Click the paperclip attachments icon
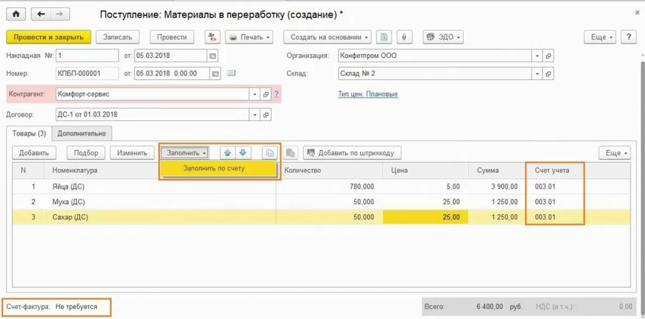 click(404, 37)
